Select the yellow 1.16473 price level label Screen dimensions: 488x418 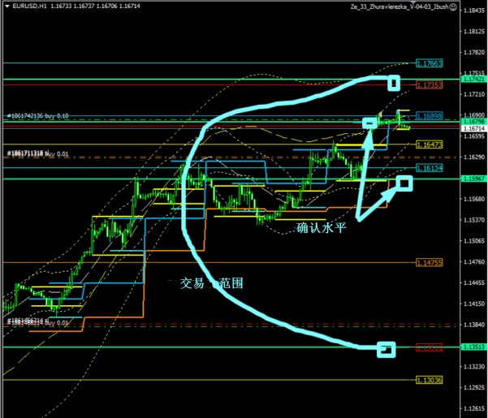[x=429, y=144]
